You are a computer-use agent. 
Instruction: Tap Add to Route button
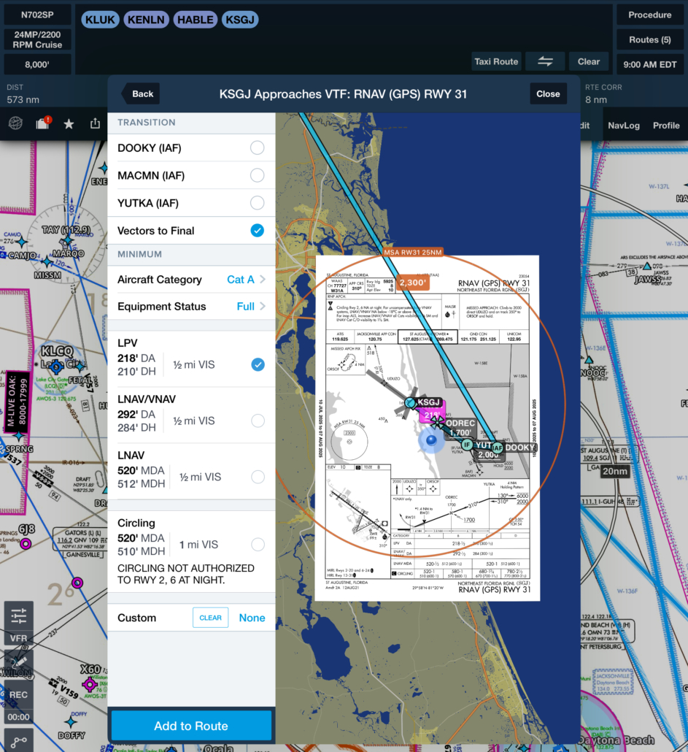(x=191, y=726)
